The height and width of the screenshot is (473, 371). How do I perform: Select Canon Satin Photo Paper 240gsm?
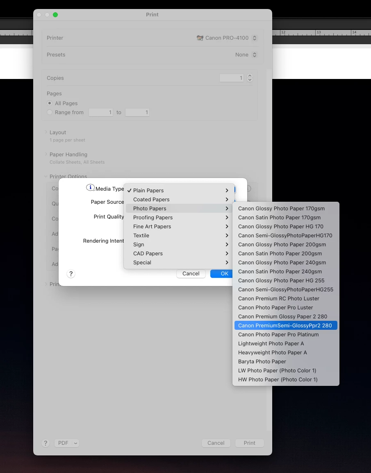[286, 272]
